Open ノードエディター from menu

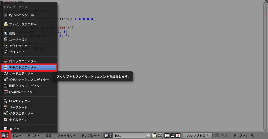[x=29, y=74]
